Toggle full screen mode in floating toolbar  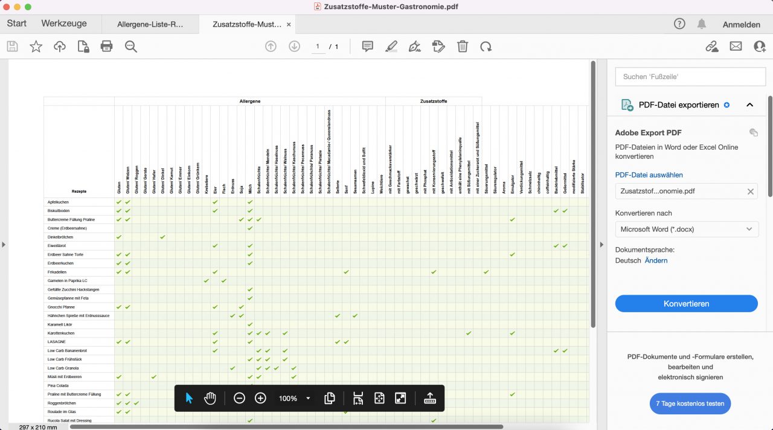coord(400,398)
